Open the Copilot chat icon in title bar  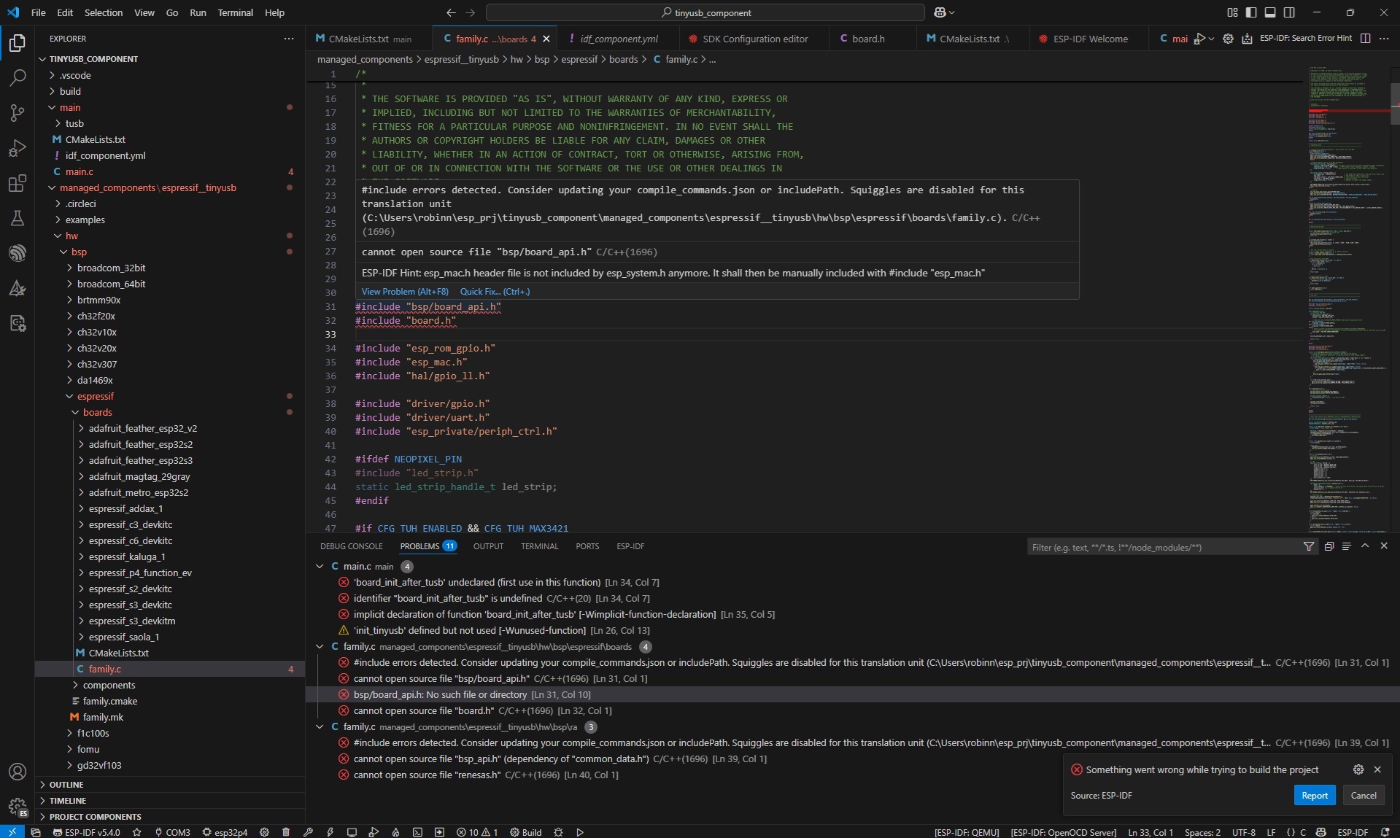940,12
